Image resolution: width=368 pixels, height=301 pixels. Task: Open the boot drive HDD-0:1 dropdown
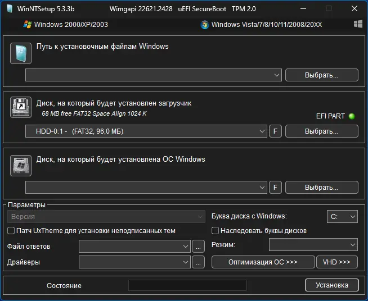coord(146,131)
